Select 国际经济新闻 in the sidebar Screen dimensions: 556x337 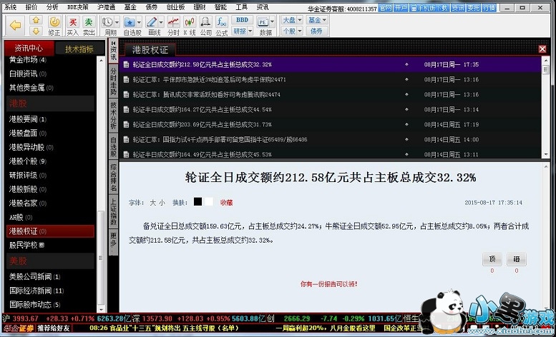point(36,291)
